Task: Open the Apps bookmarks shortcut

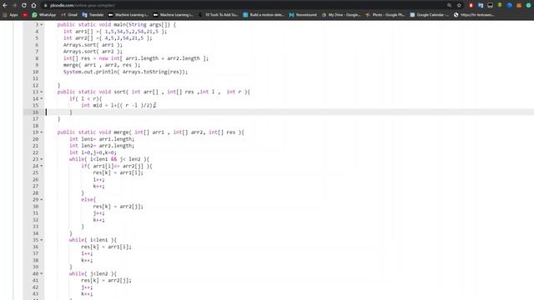Action: (10, 15)
